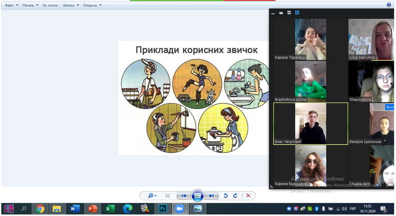Select Глодна катя video tile
The image size is (396, 216).
[x=371, y=166]
